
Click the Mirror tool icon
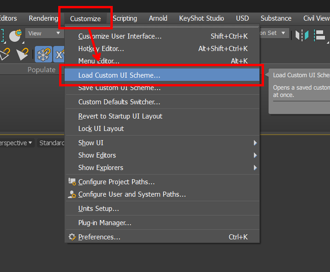[x=302, y=35]
